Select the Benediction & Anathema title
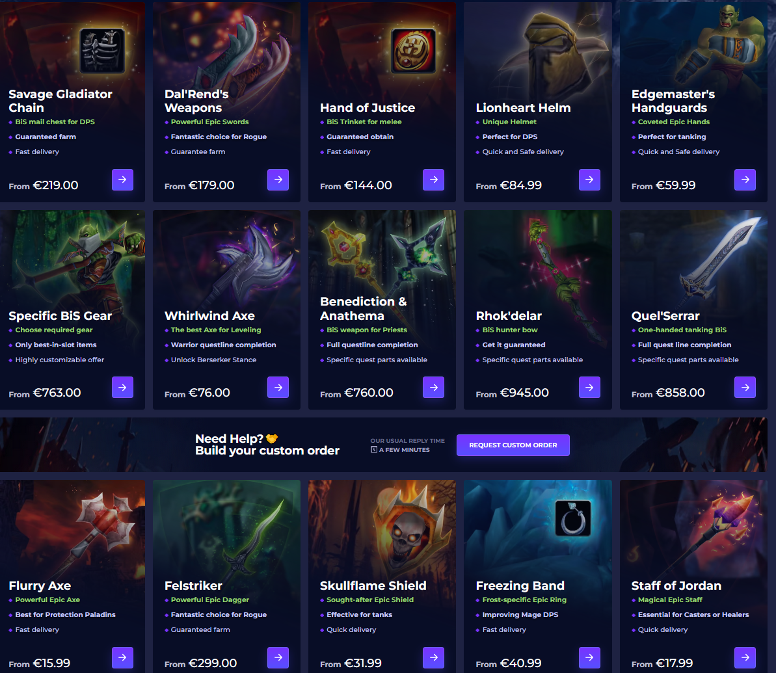The image size is (776, 673). (x=363, y=308)
